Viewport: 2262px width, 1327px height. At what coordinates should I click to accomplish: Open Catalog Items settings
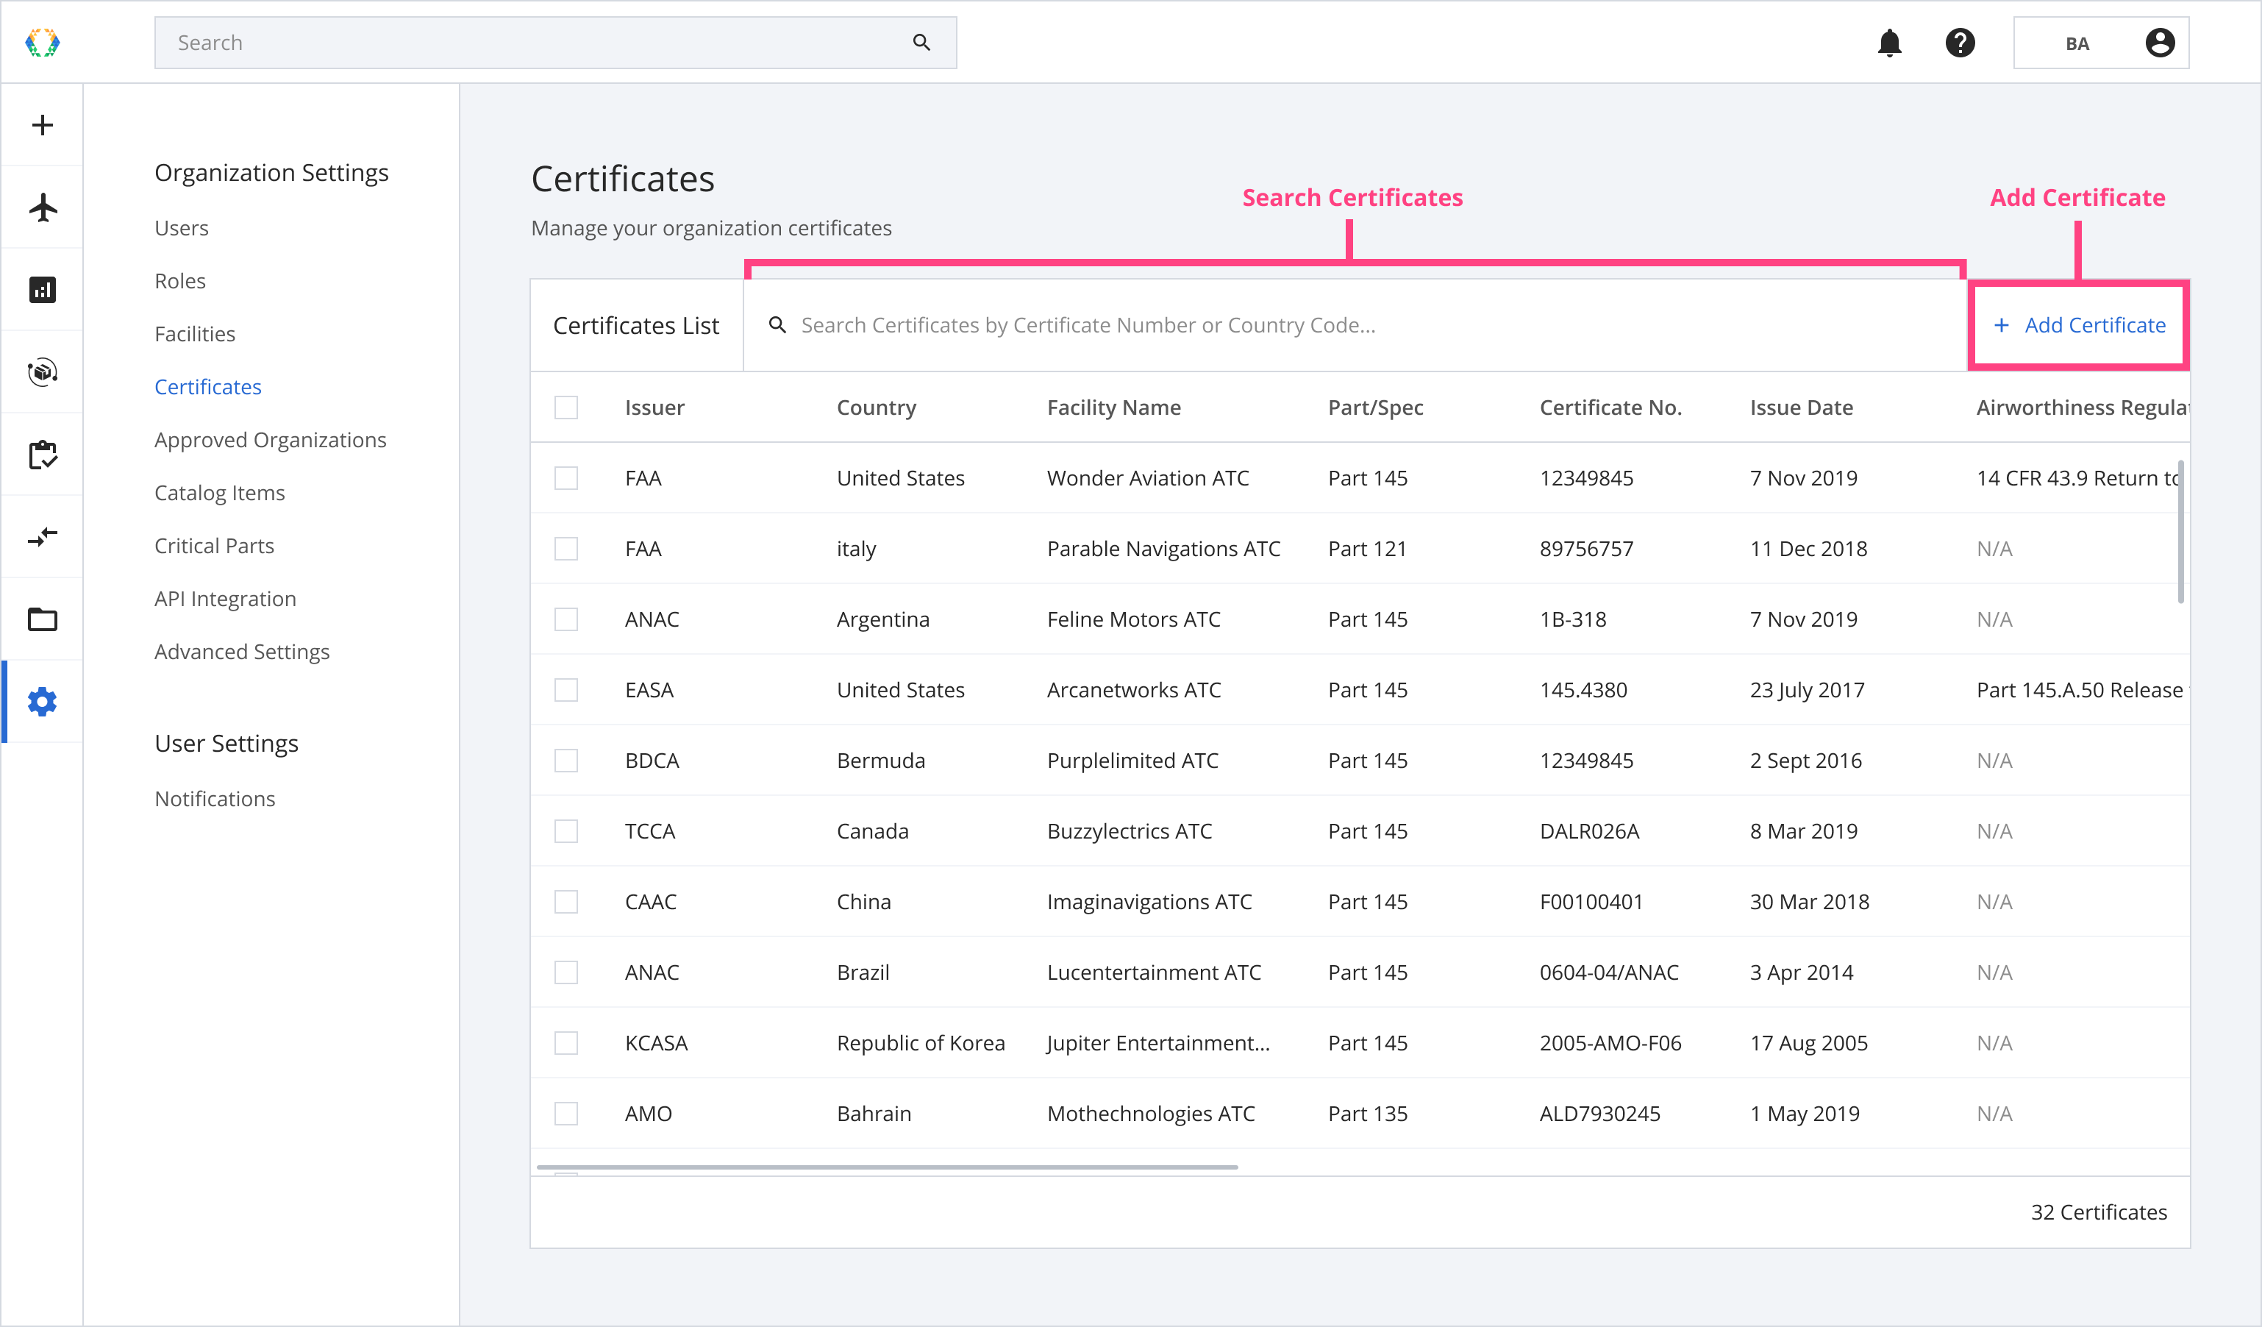(x=220, y=493)
